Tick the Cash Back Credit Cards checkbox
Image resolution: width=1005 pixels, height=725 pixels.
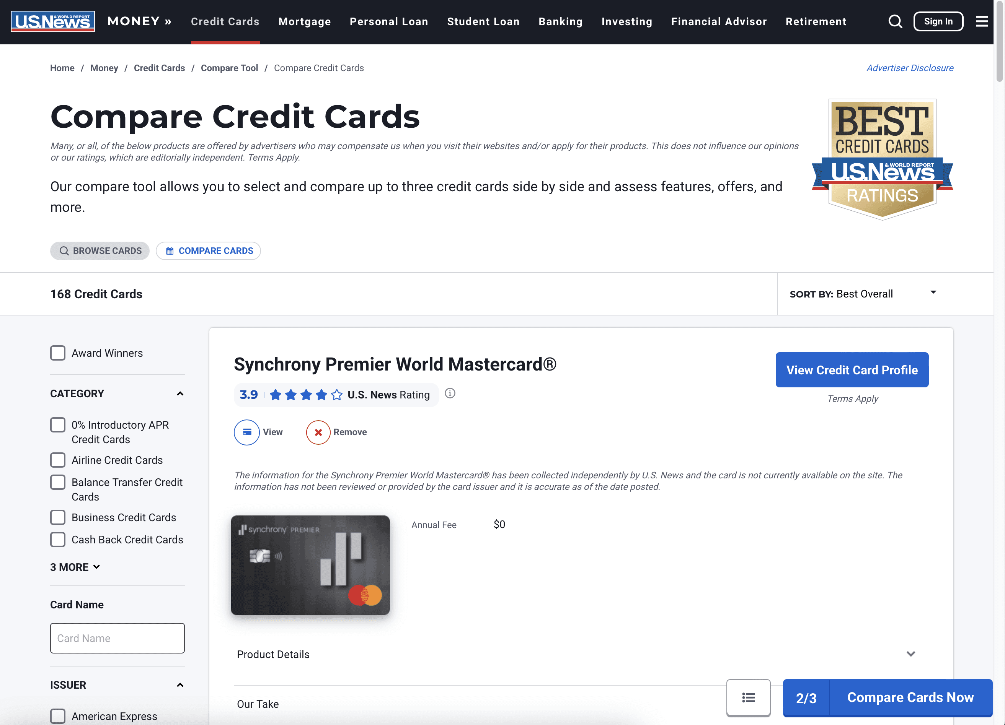58,540
